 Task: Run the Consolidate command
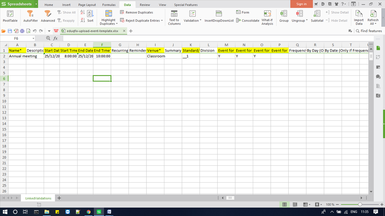coord(247,20)
